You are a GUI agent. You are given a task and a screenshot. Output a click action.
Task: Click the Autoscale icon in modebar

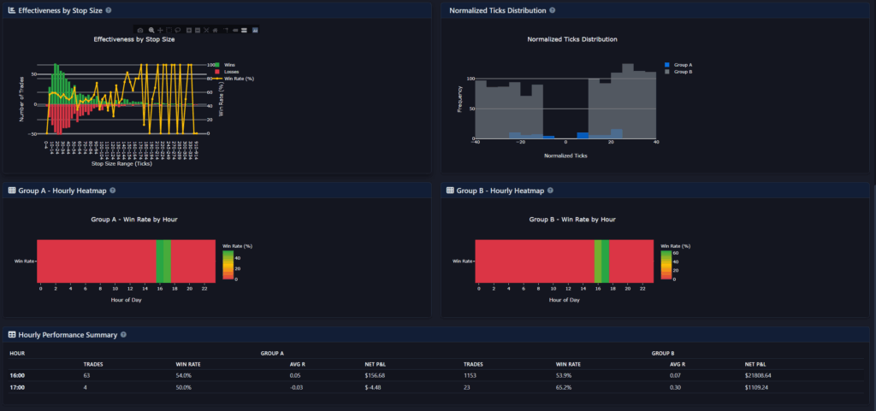click(x=207, y=30)
